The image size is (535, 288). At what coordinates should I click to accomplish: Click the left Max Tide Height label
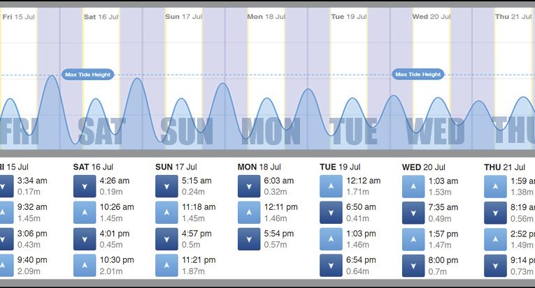point(87,75)
